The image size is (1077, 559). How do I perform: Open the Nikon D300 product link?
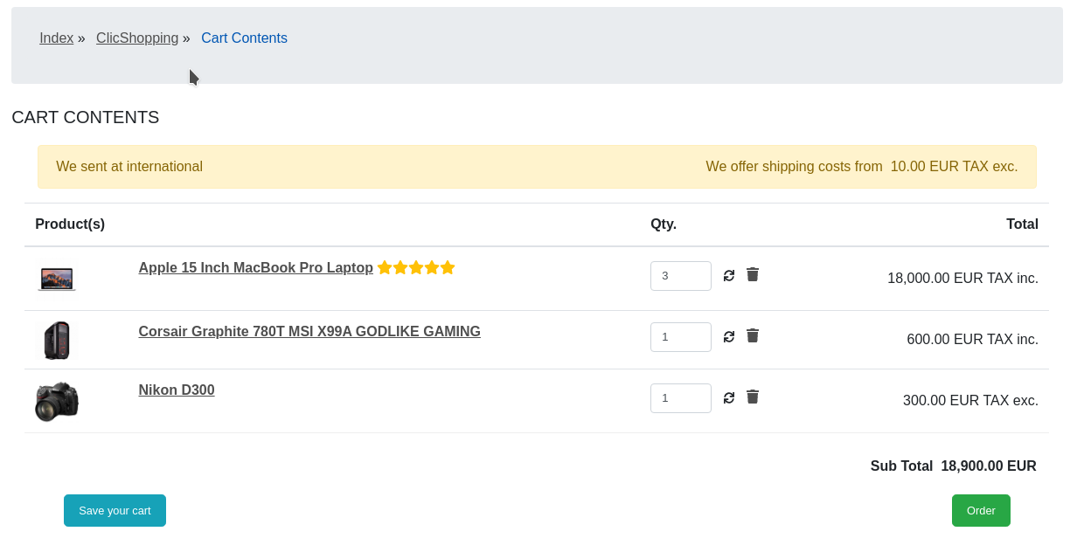(177, 390)
